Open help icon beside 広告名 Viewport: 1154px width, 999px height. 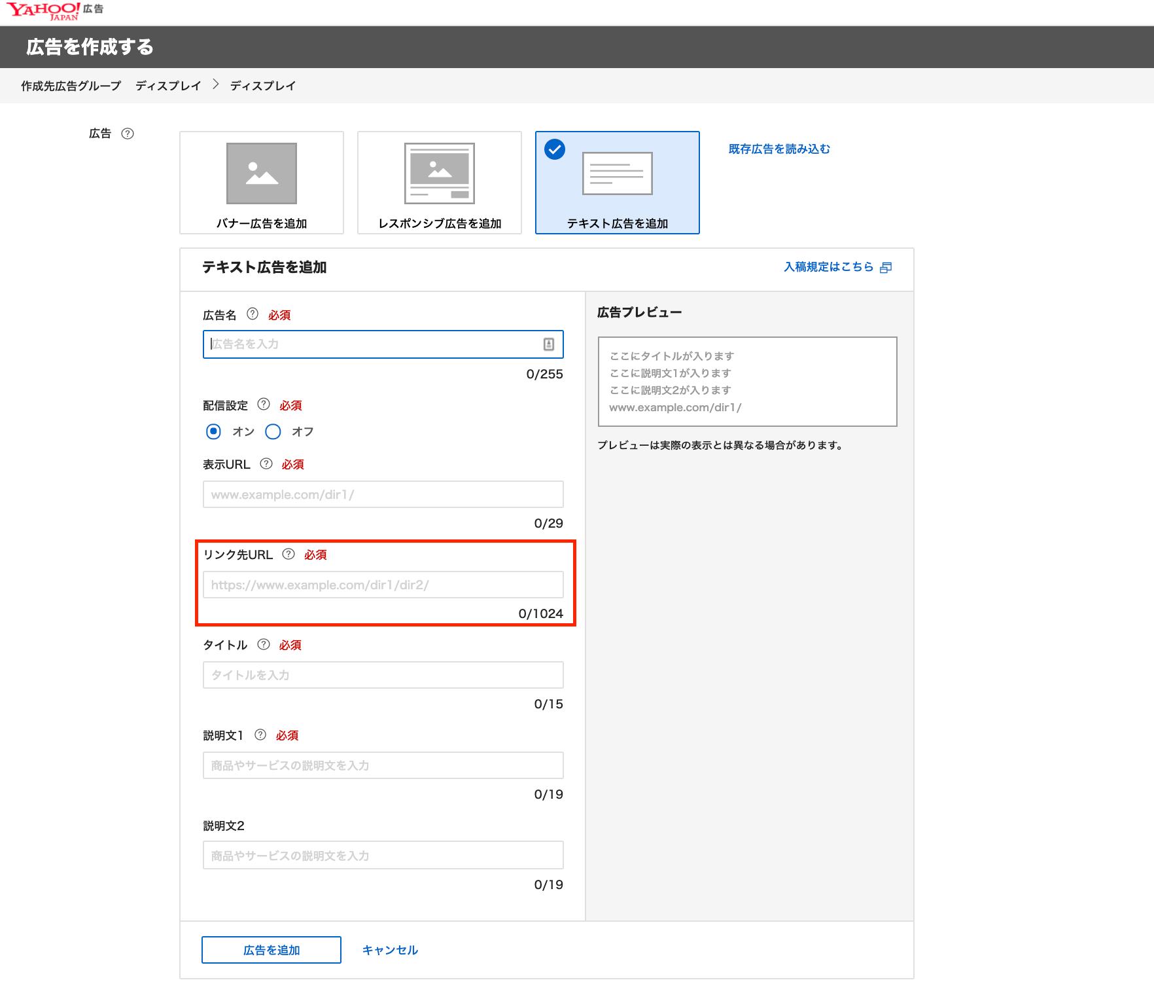click(253, 314)
